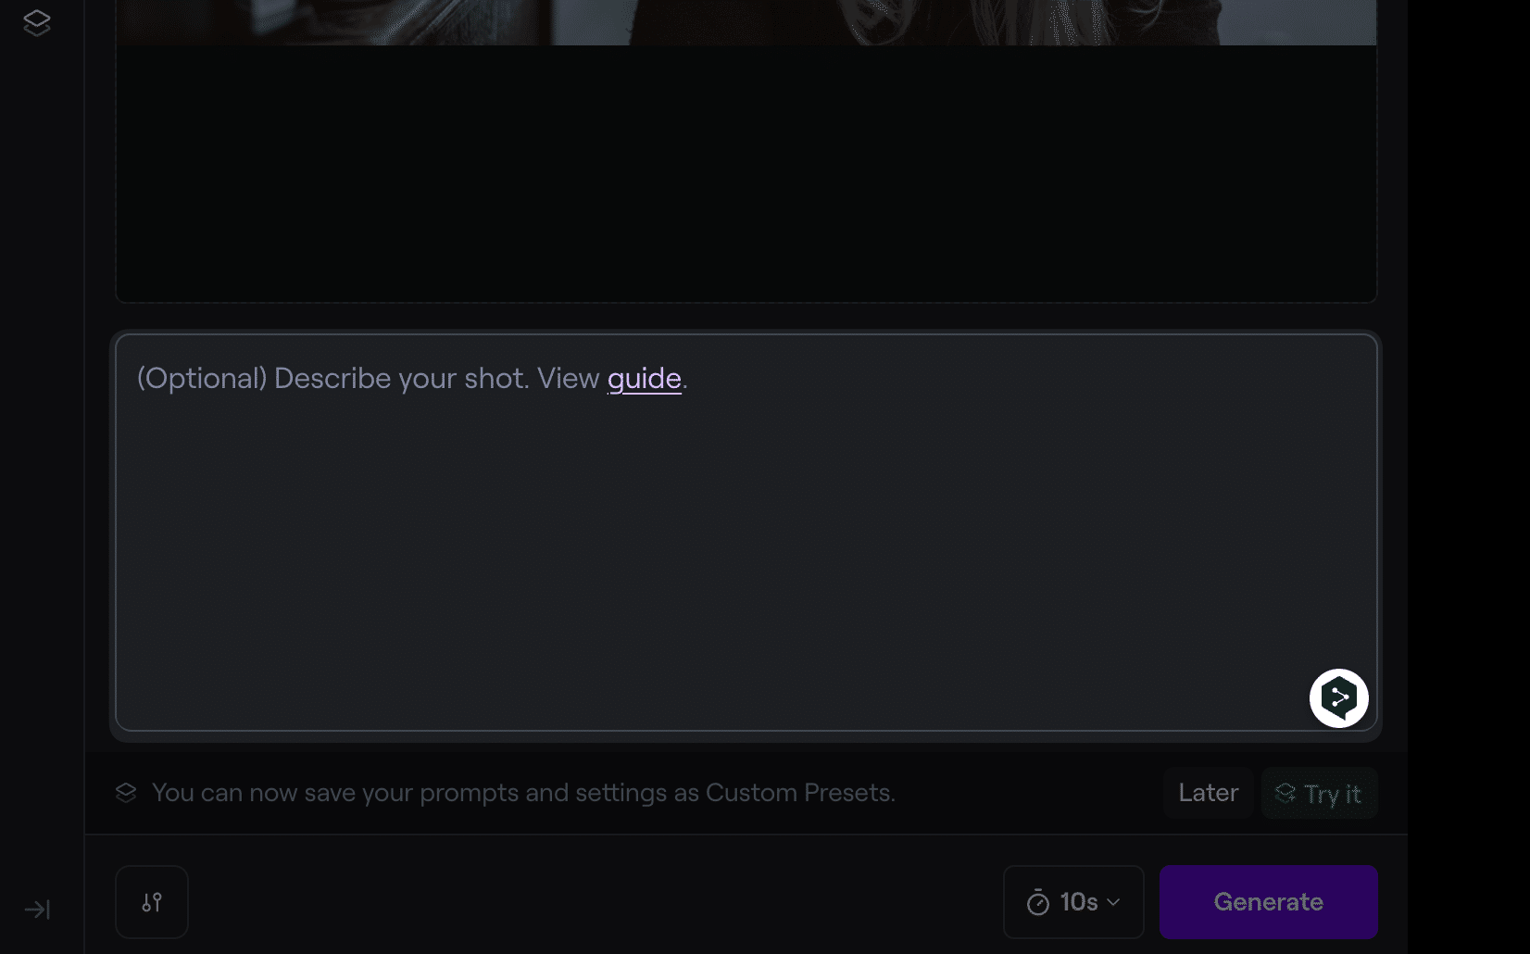This screenshot has width=1530, height=954.
Task: Open the prompt guide link
Action: [x=644, y=379]
